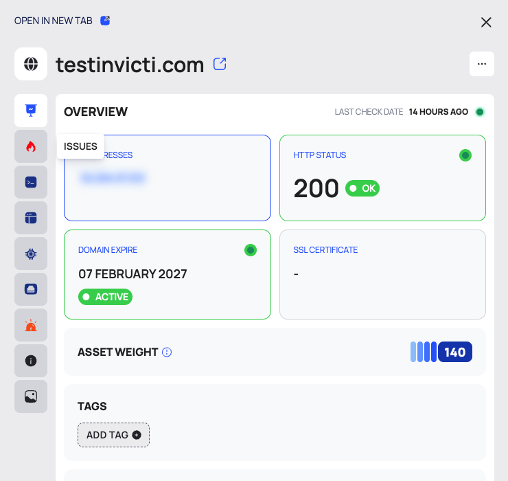Open the chip processor sidebar tab
Screen dimensions: 508x481
31,254
